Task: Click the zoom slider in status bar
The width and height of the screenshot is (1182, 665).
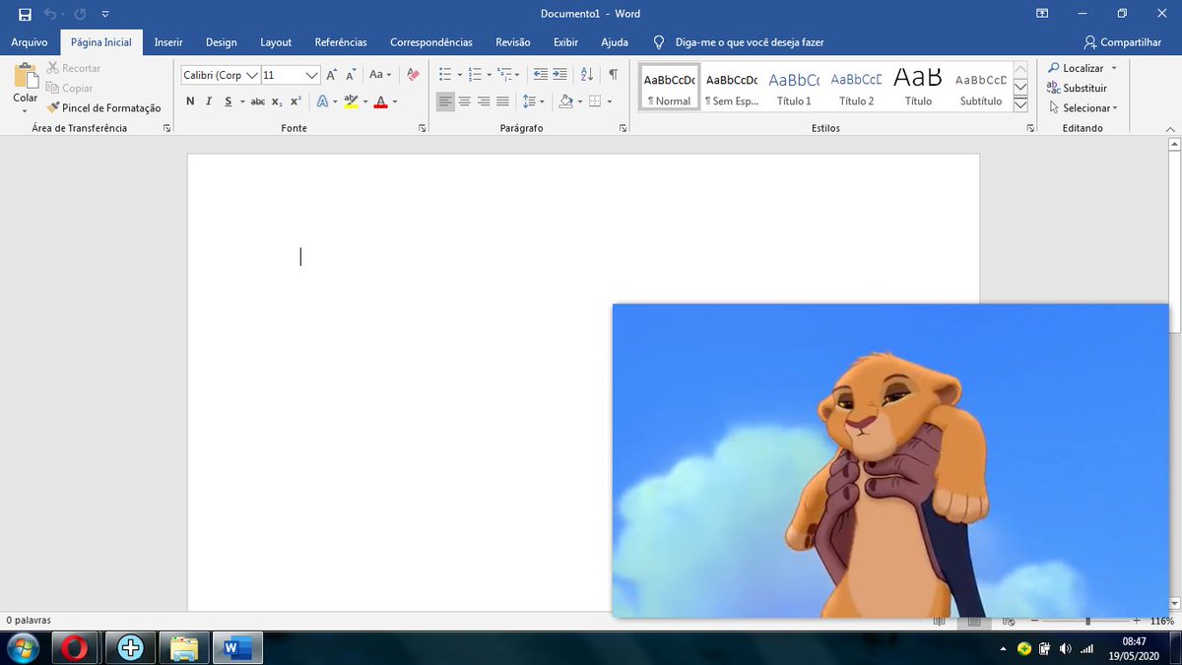Action: coord(1087,621)
